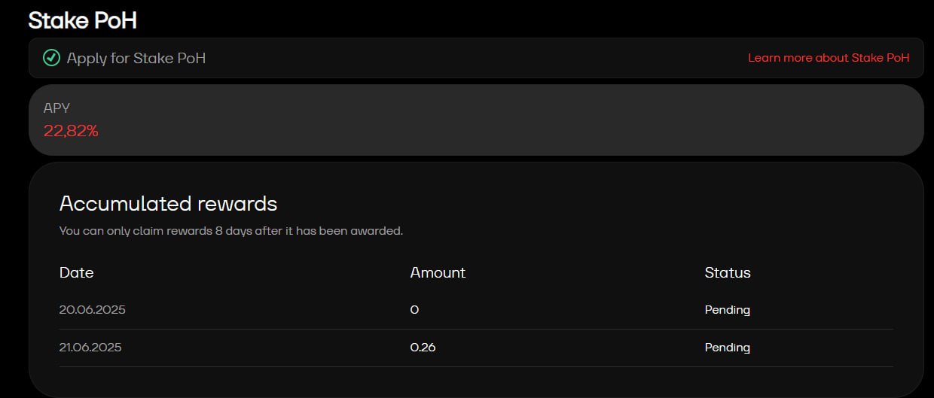Select the Apply for Stake PoH label
This screenshot has width=934, height=398.
[x=136, y=58]
